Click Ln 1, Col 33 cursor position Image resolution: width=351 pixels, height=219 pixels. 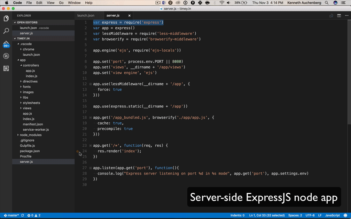pos(267,216)
